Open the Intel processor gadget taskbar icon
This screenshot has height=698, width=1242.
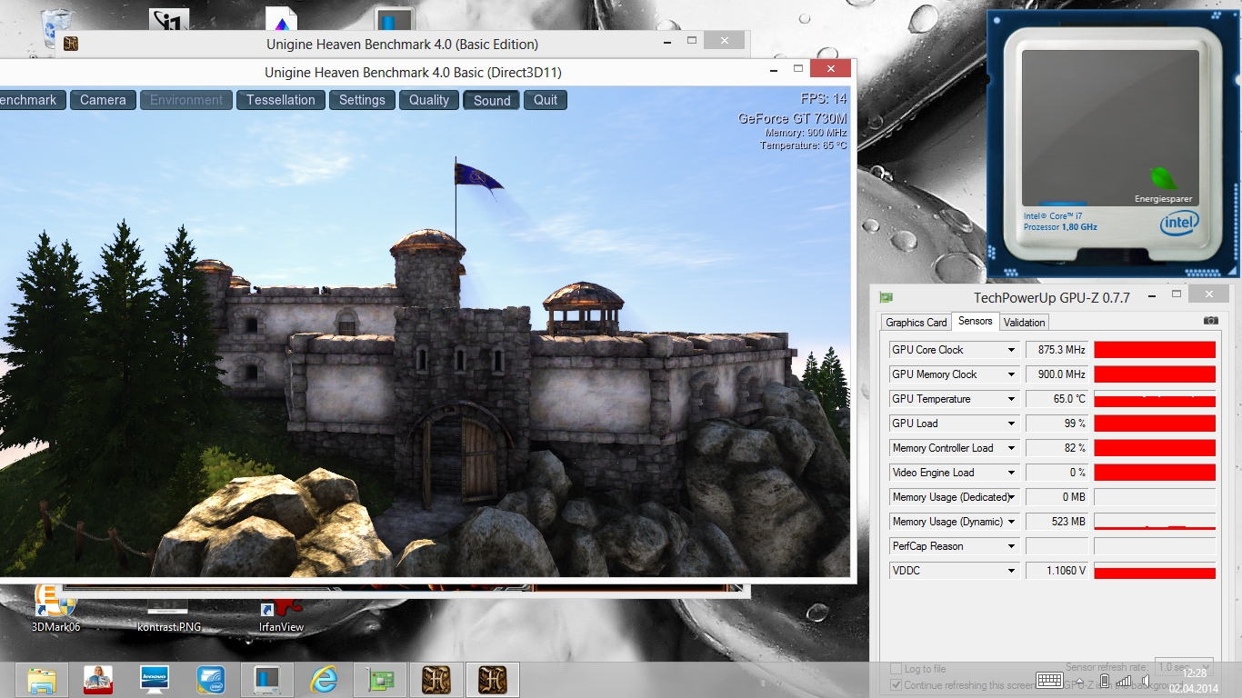click(267, 680)
